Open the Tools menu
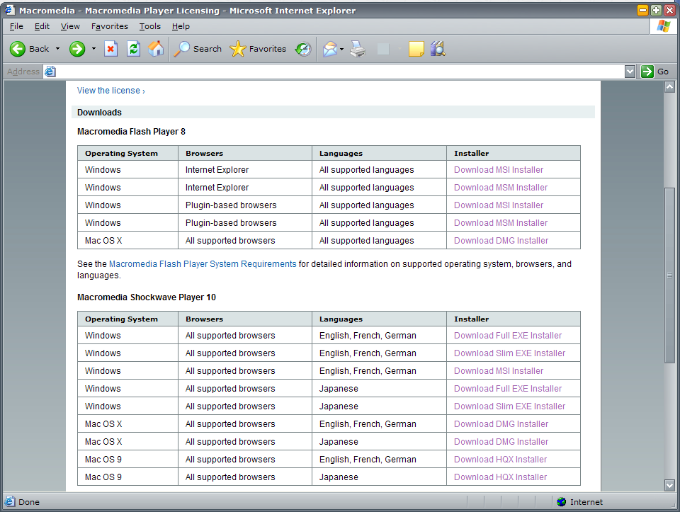 pyautogui.click(x=149, y=26)
